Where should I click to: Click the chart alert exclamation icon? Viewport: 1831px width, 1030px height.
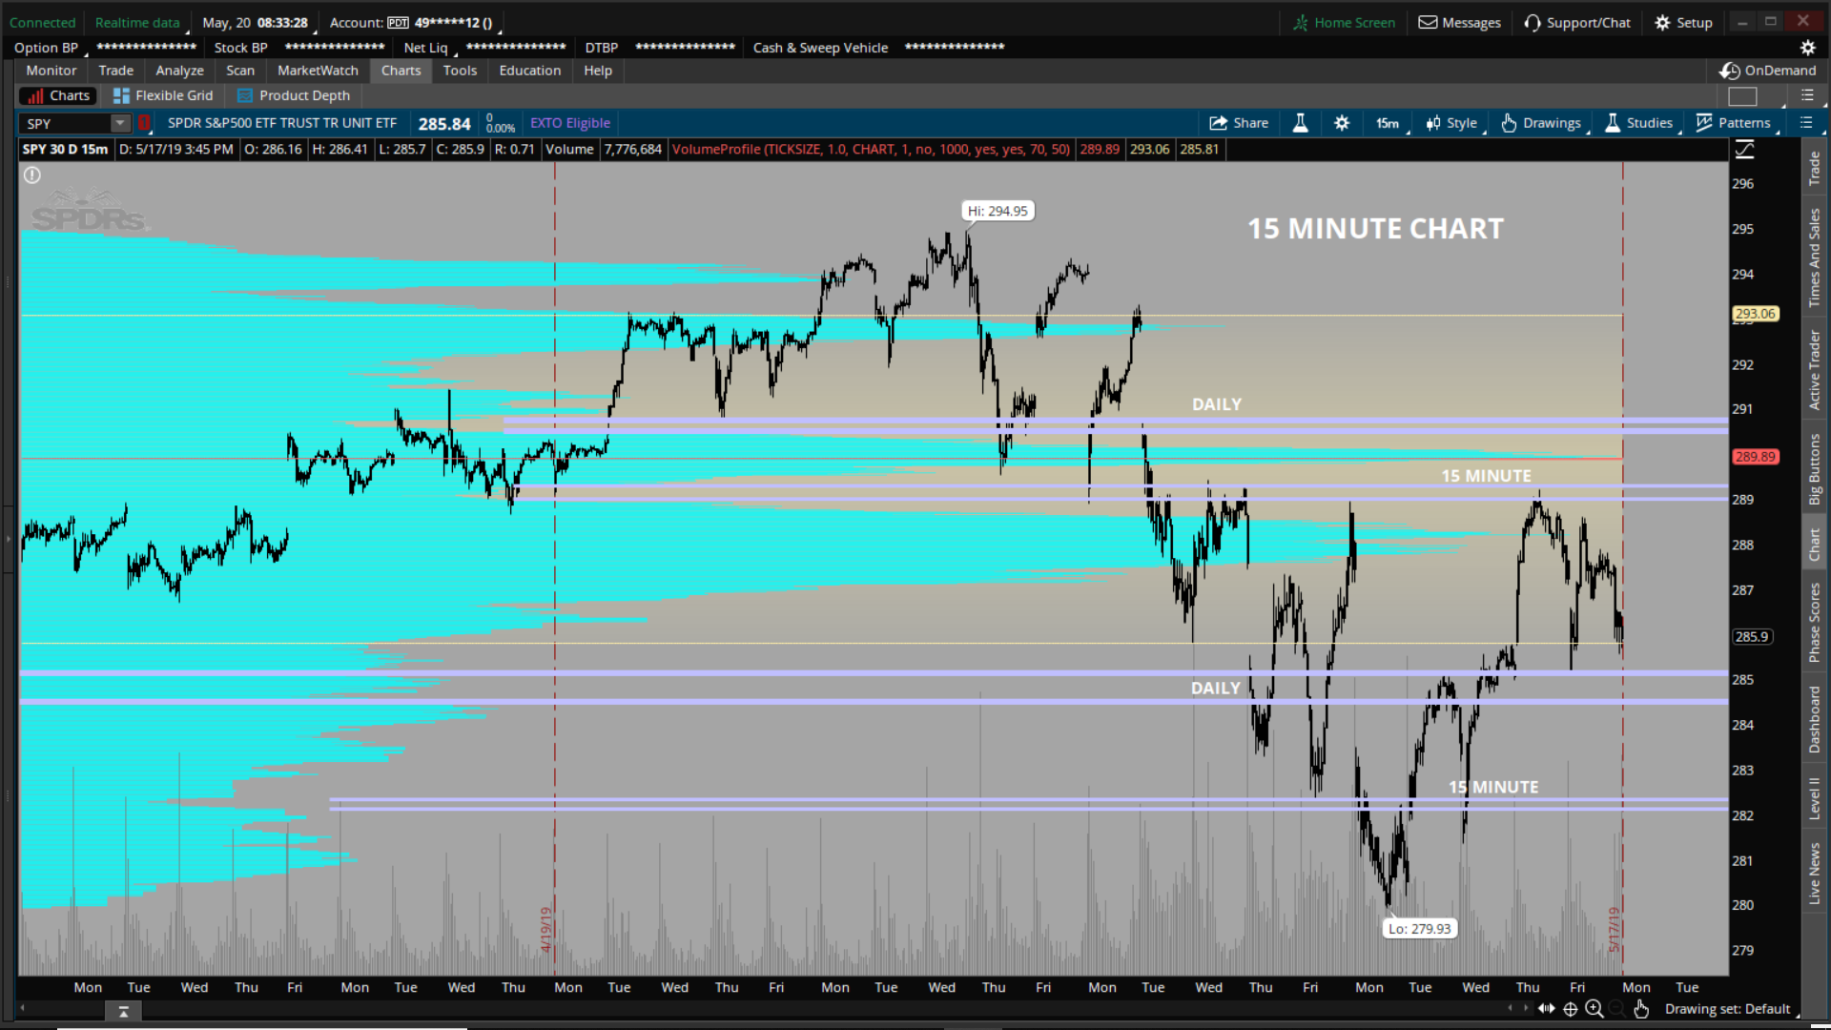[32, 175]
